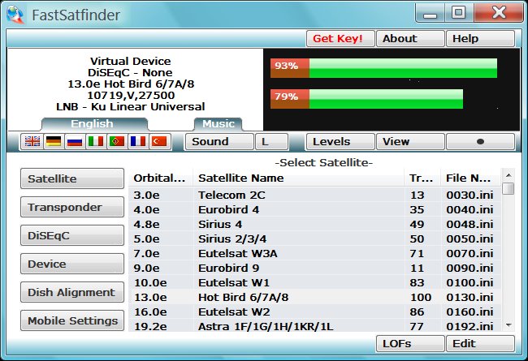Pick the Portuguese flag language

point(117,141)
